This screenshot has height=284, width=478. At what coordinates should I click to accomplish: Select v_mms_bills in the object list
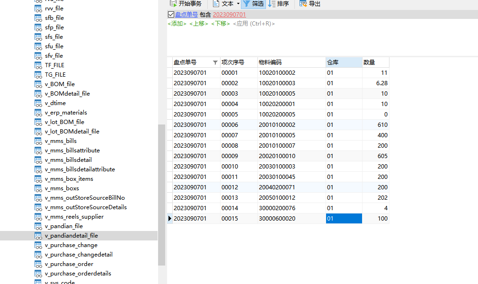(x=61, y=141)
